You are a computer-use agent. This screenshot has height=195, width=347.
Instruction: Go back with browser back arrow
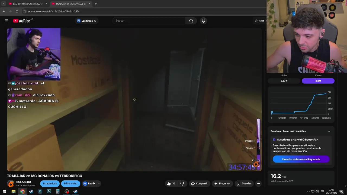pyautogui.click(x=4, y=11)
